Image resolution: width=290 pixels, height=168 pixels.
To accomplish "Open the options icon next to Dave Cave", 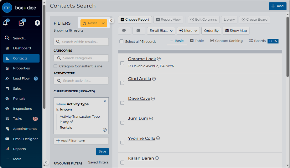I will 153,98.
